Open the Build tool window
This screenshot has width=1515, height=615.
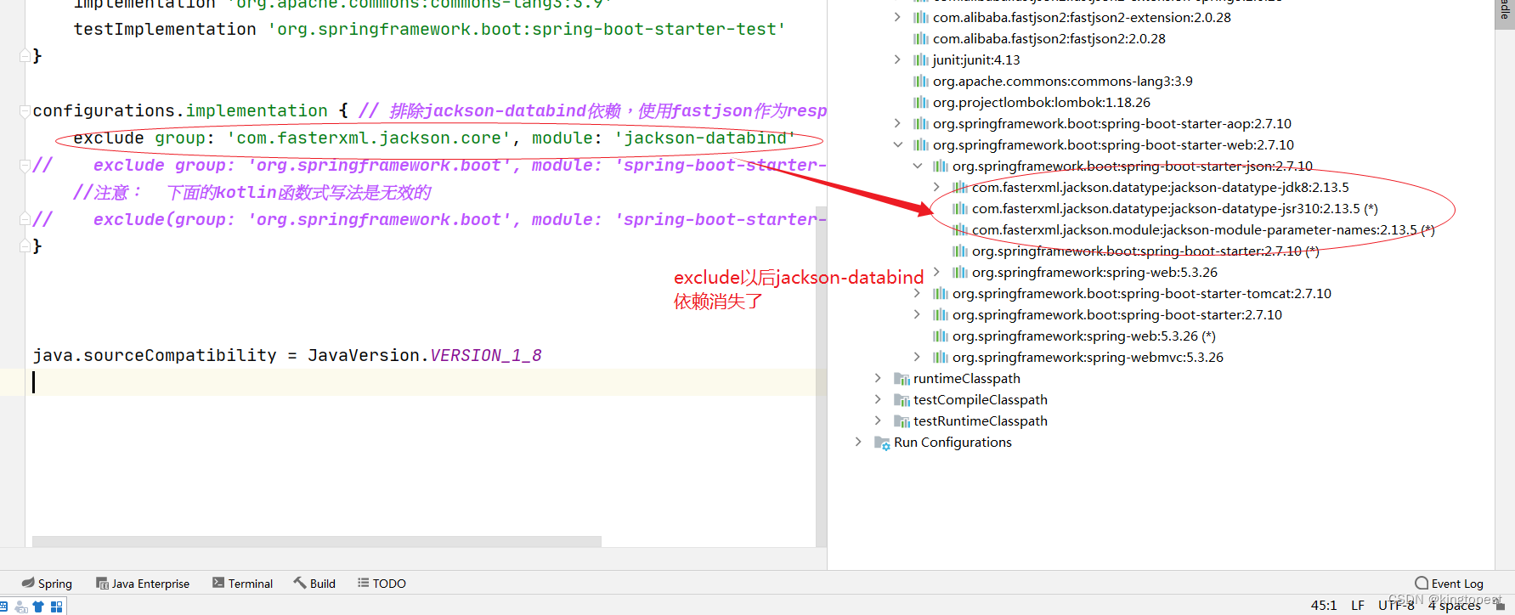pos(314,584)
